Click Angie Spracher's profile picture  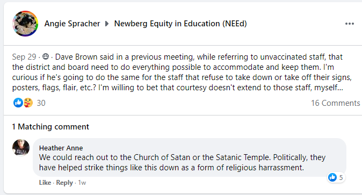[x=25, y=24]
